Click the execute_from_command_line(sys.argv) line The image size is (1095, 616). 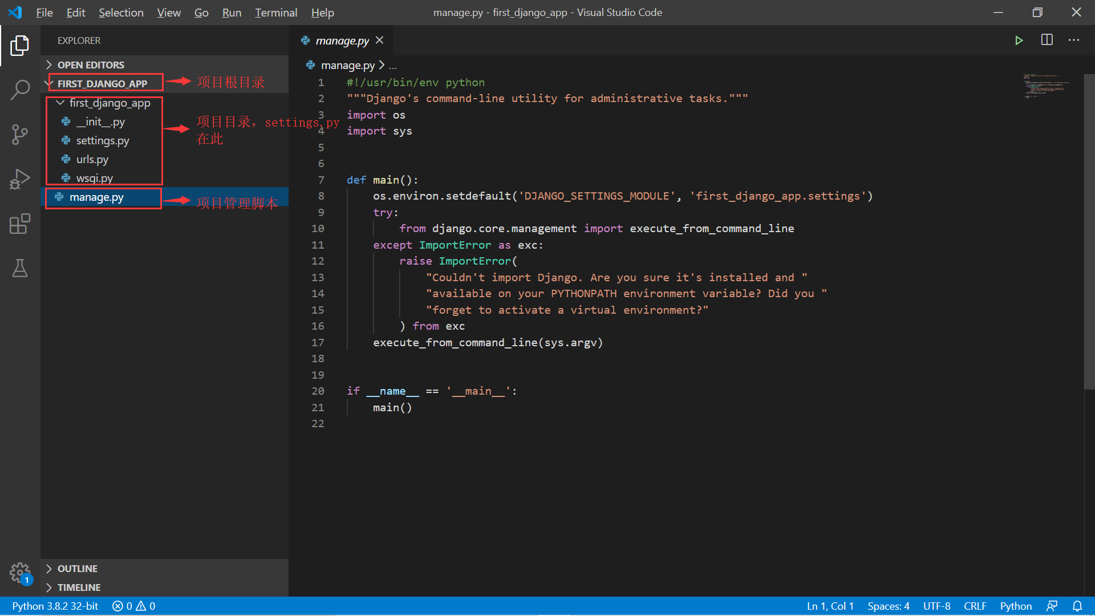pyautogui.click(x=488, y=342)
